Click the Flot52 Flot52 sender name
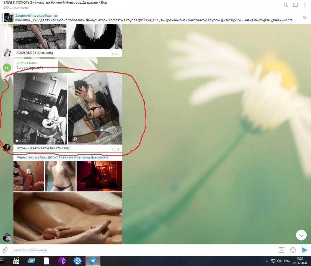Image resolution: width=311 pixels, height=266 pixels. coord(27,63)
